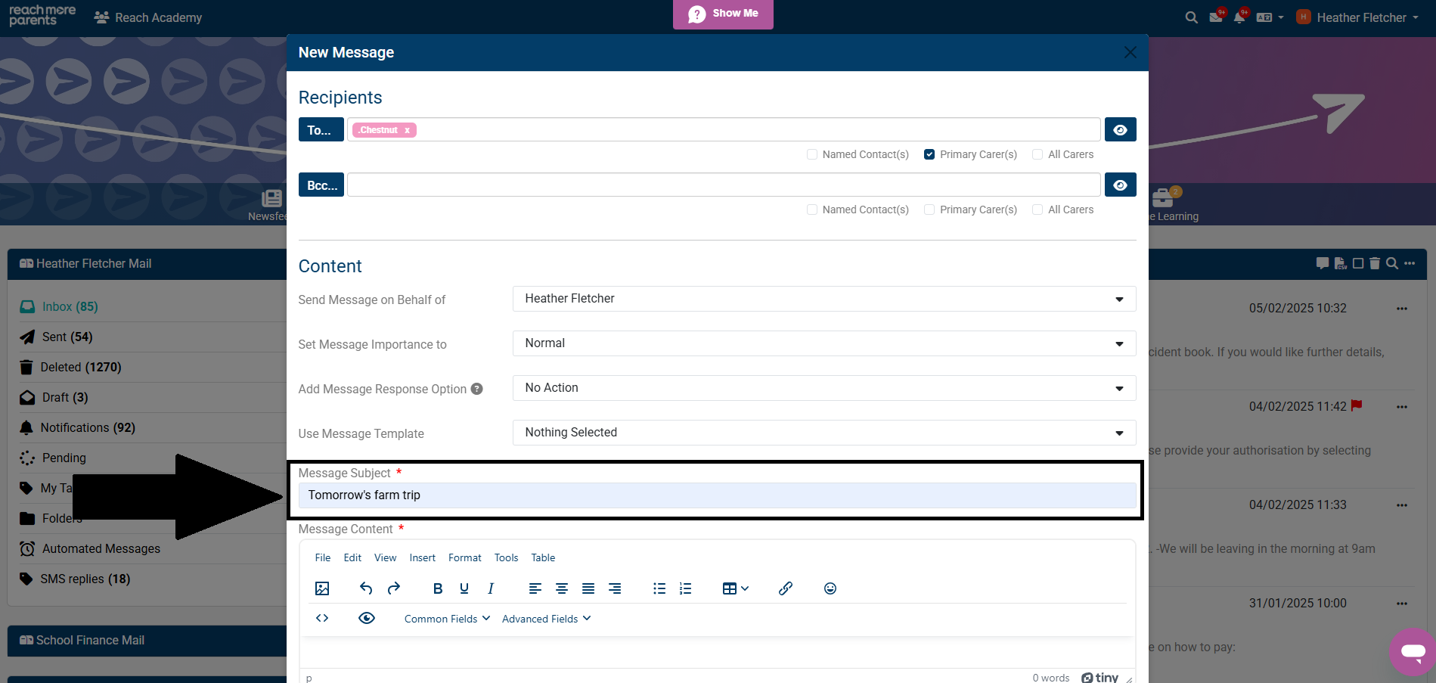Click the Undo arrow in editor
The width and height of the screenshot is (1436, 683).
(366, 588)
